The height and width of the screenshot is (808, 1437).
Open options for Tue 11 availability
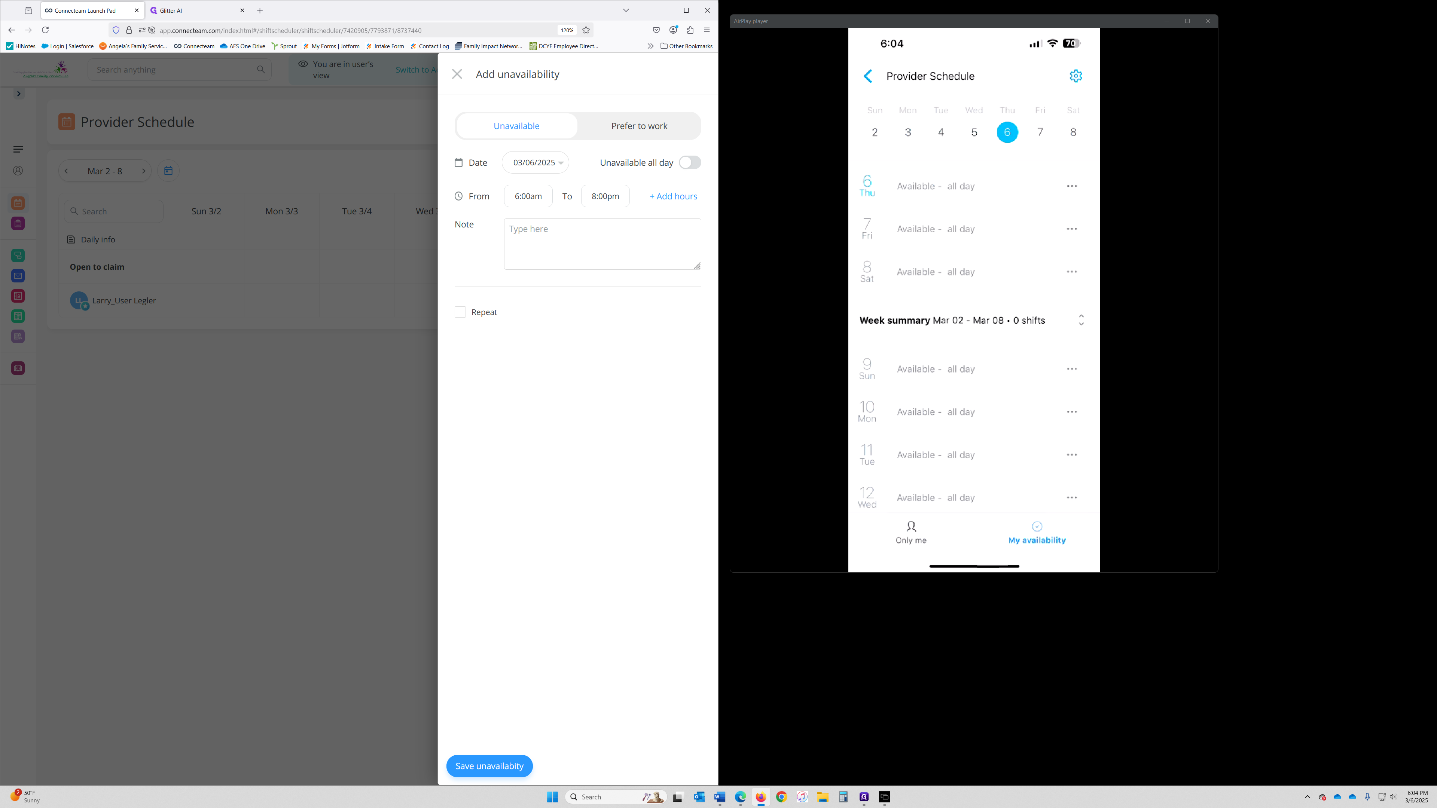point(1072,455)
